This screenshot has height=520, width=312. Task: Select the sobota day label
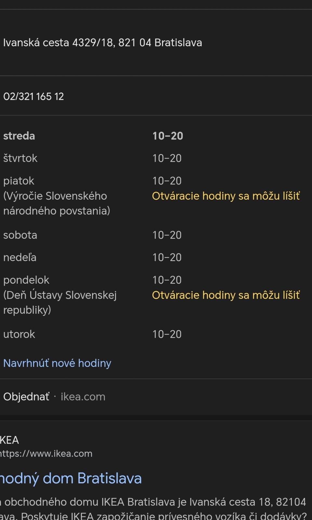point(20,235)
